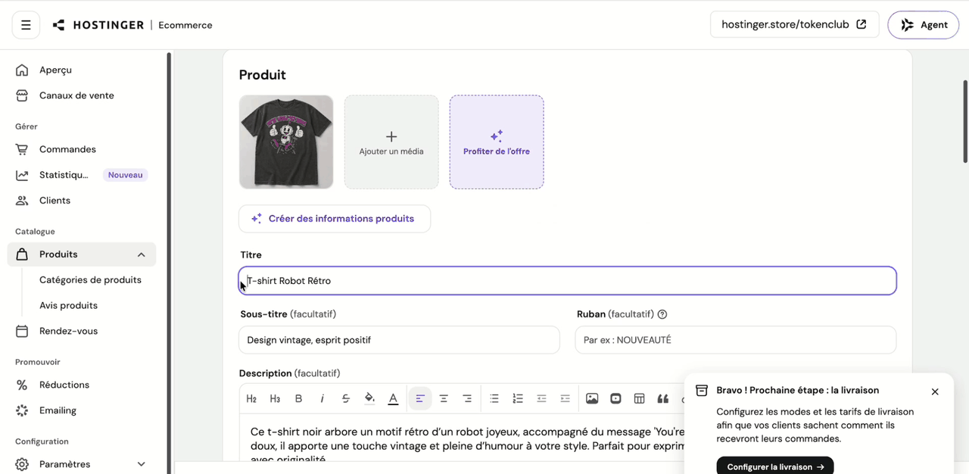Close the livraison notification popup

tap(935, 391)
